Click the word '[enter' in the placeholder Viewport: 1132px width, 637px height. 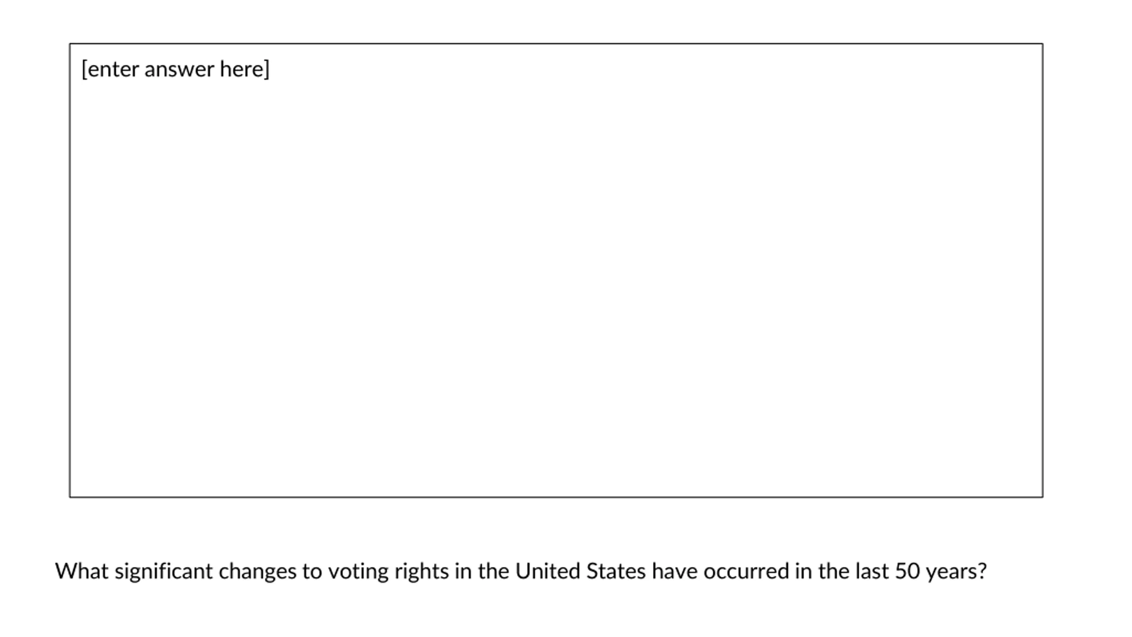click(110, 69)
